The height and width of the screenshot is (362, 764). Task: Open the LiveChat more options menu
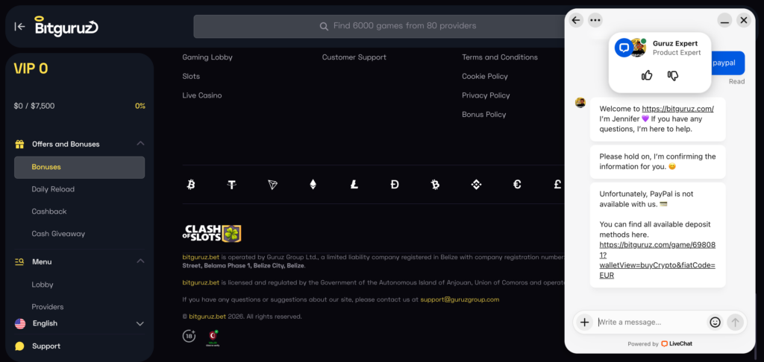[x=595, y=20]
